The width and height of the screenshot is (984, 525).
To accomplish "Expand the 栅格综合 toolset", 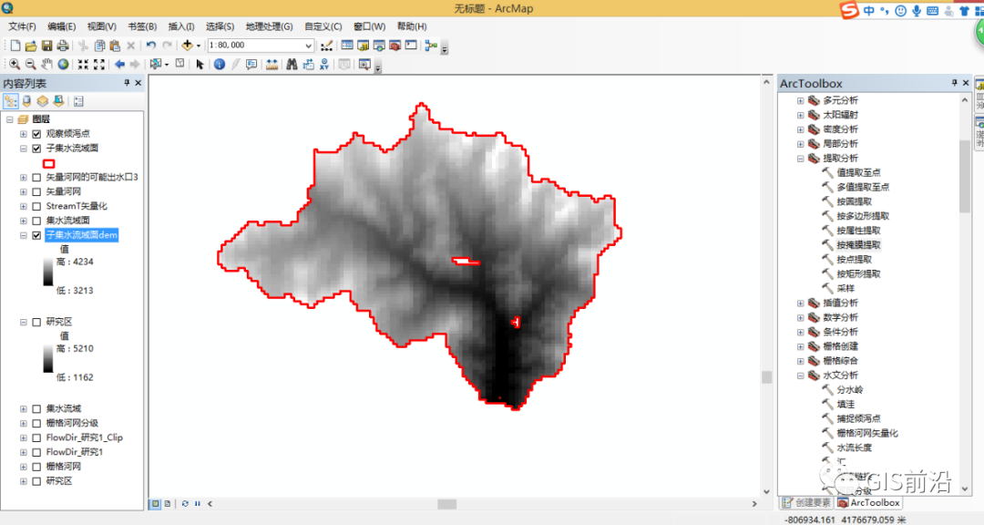I will (800, 361).
